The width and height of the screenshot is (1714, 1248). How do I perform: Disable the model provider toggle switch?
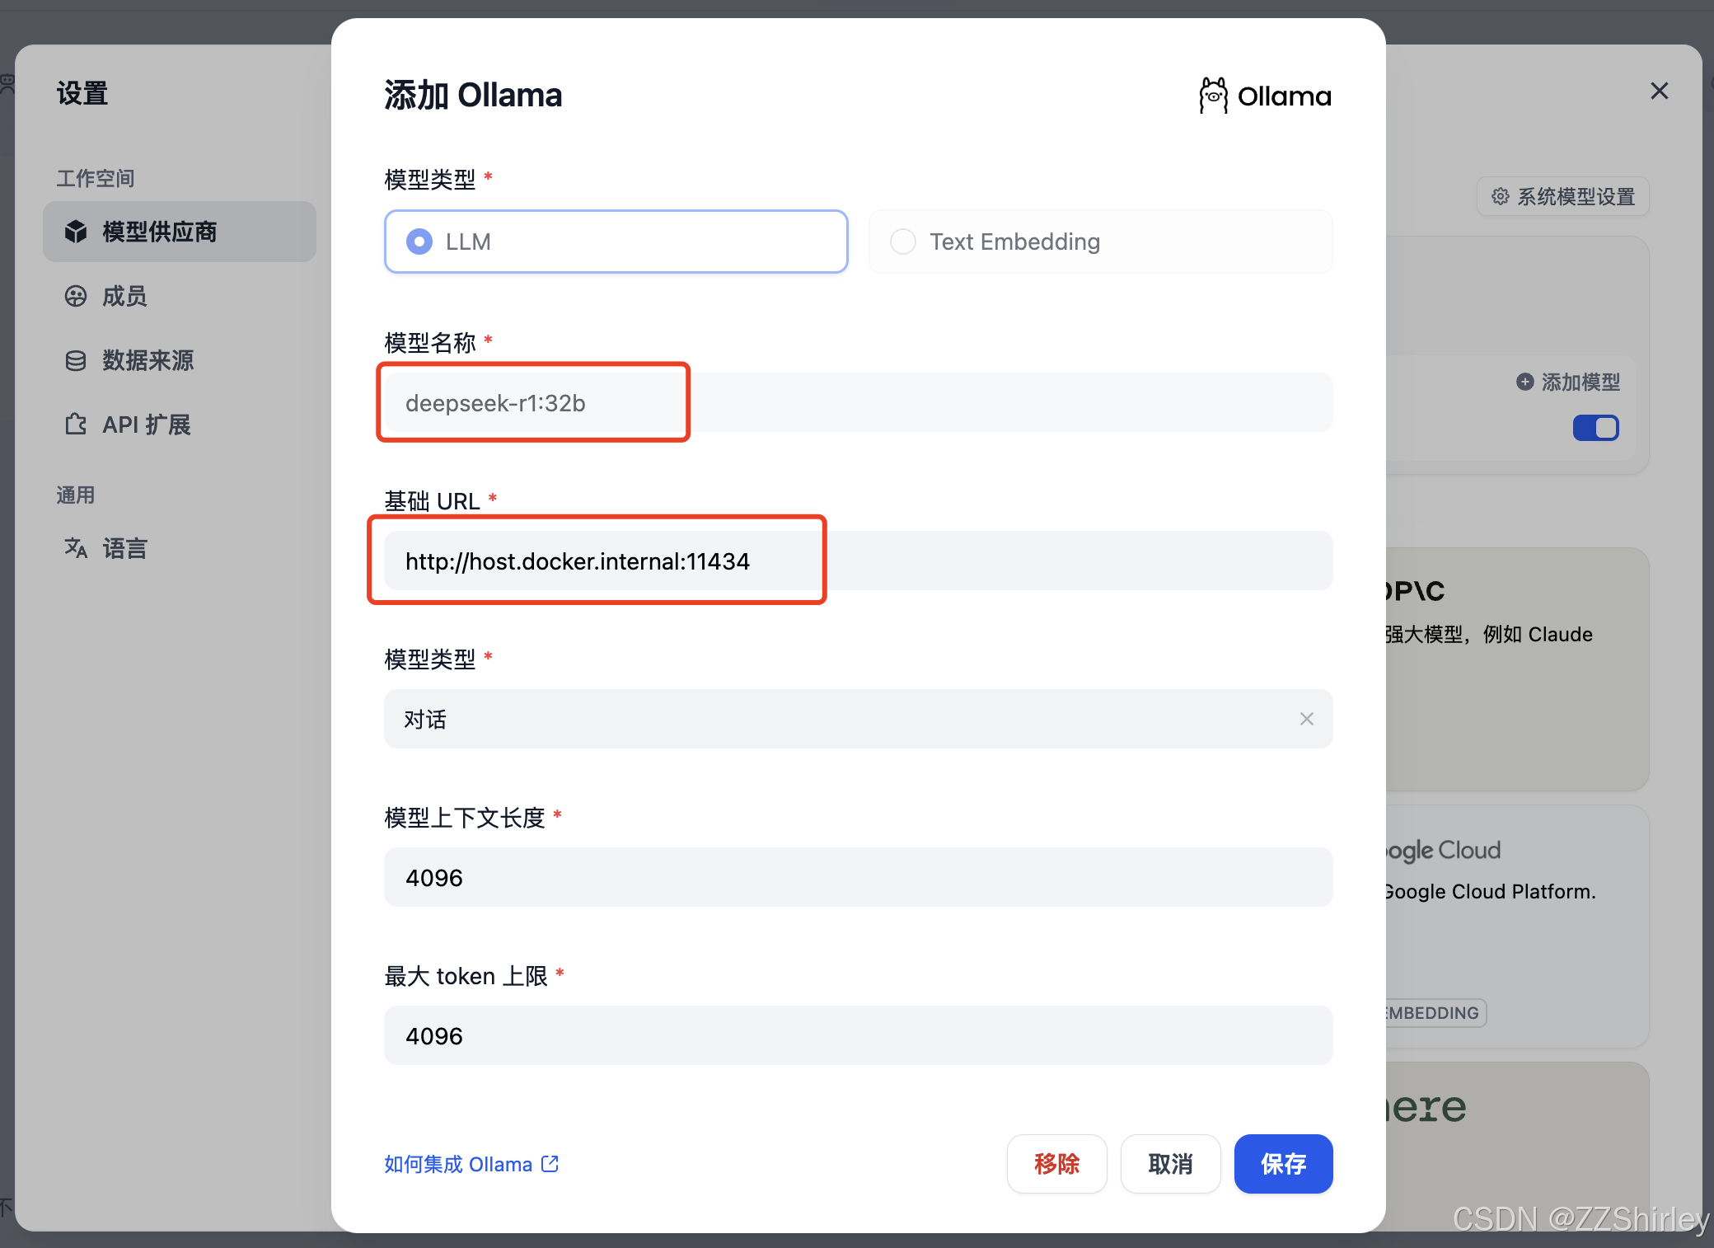(1595, 428)
